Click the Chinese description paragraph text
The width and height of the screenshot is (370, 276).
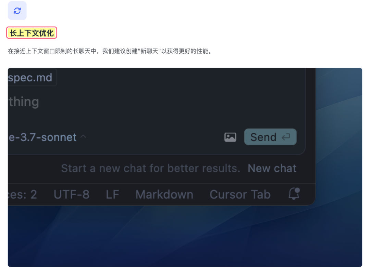coord(110,51)
